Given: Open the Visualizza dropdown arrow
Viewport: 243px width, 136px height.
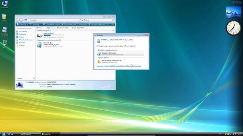Looking at the screenshot, I should pyautogui.click(x=41, y=24).
